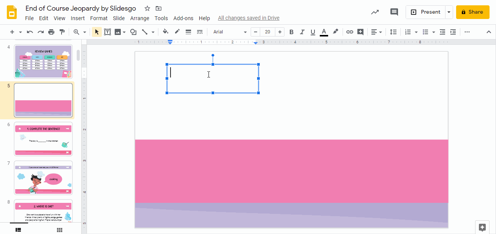496x234 pixels.
Task: Open the Present options dropdown arrow
Action: coord(449,12)
